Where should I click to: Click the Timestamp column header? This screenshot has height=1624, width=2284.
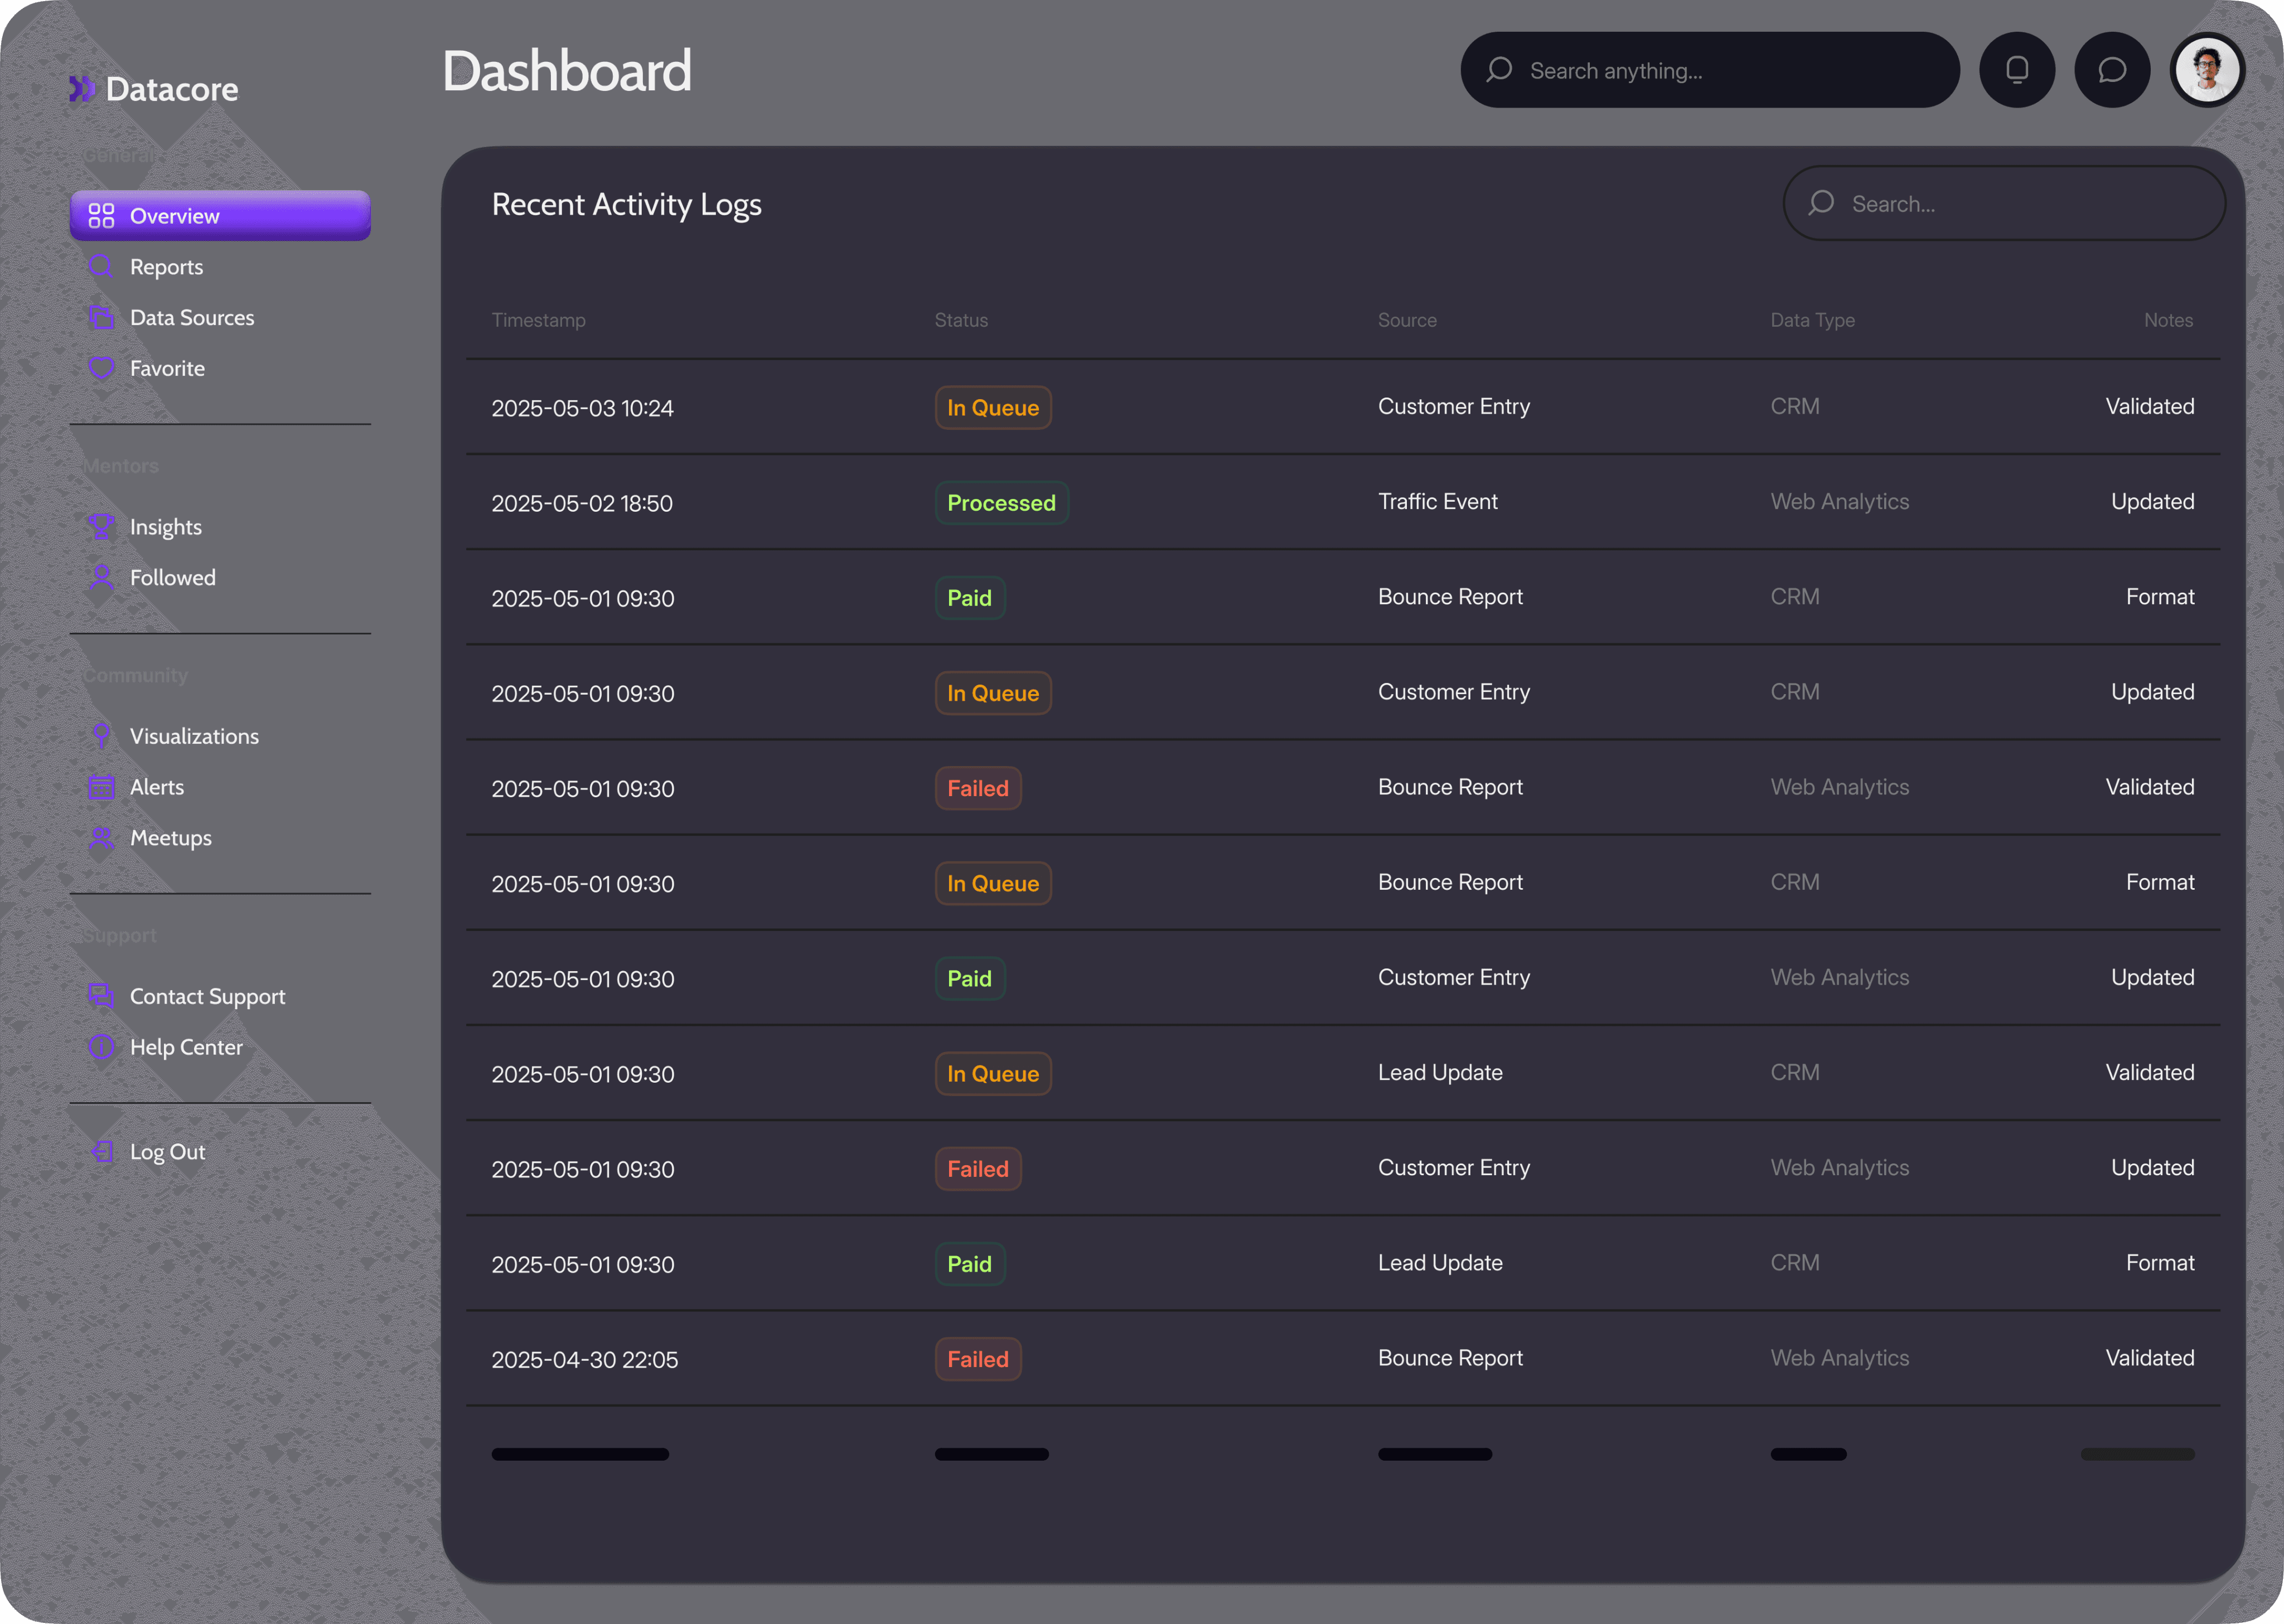coord(538,320)
